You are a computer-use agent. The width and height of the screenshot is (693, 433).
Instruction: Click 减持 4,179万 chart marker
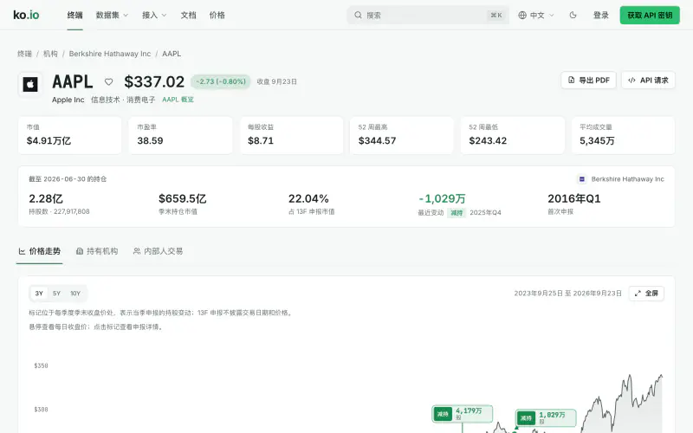pyautogui.click(x=463, y=414)
